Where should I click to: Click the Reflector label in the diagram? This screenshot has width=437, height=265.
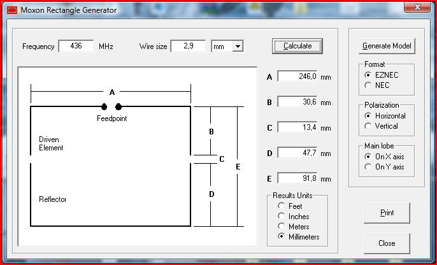pyautogui.click(x=53, y=199)
